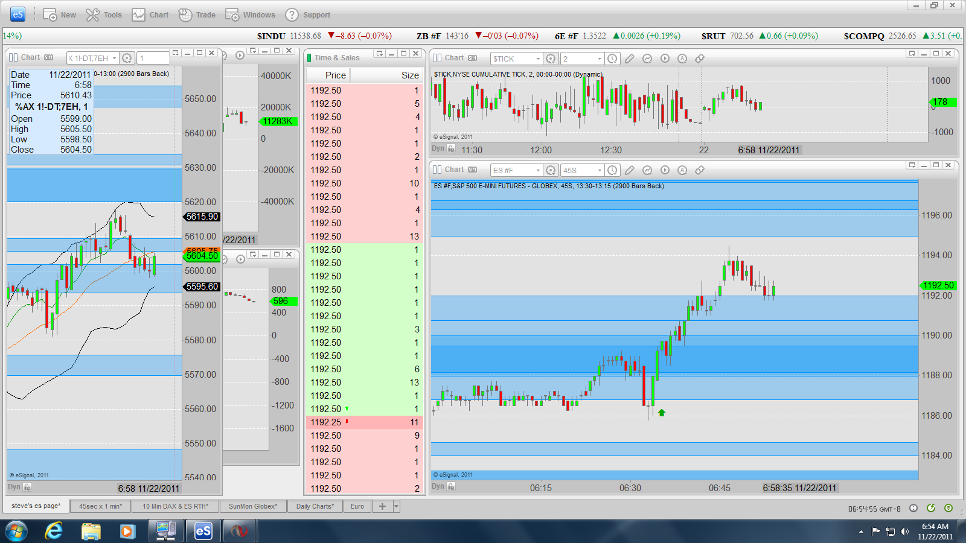This screenshot has height=543, width=966.
Task: Open the Chart menu in main toolbar
Action: (150, 15)
